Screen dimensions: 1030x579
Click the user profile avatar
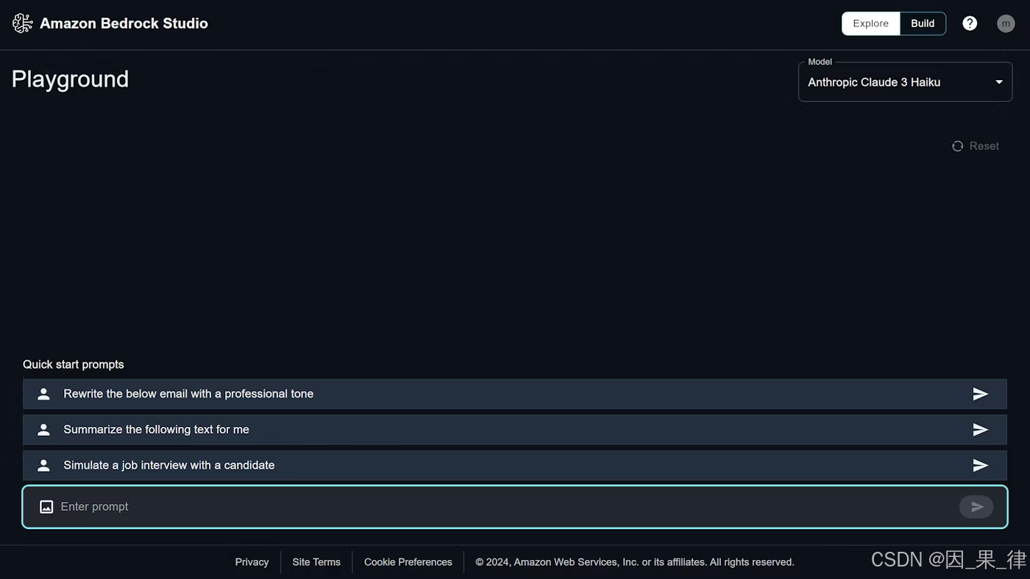point(1006,23)
